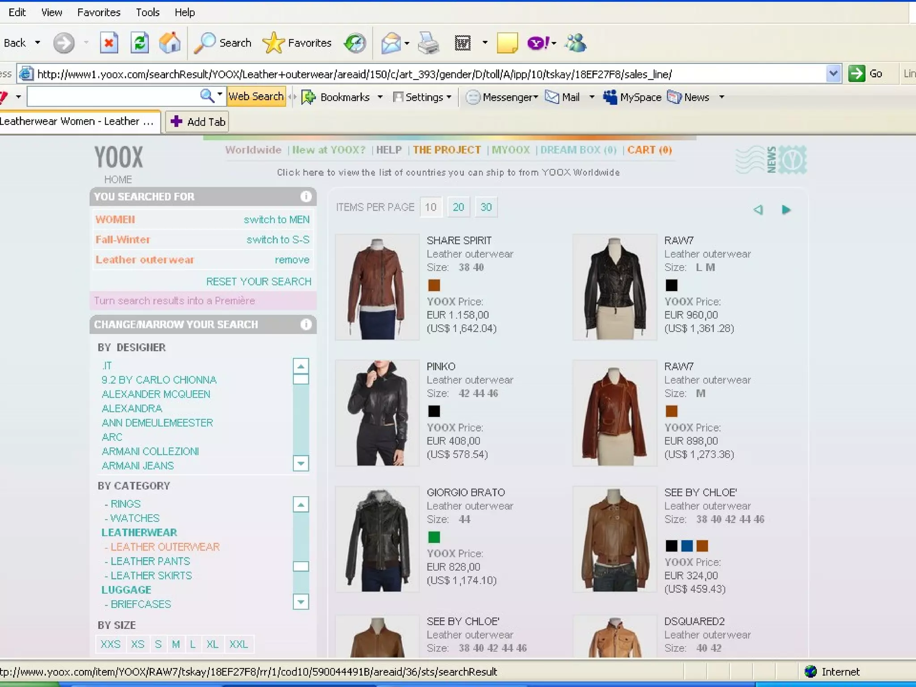Switch season to S-S
The height and width of the screenshot is (687, 916).
click(x=278, y=240)
